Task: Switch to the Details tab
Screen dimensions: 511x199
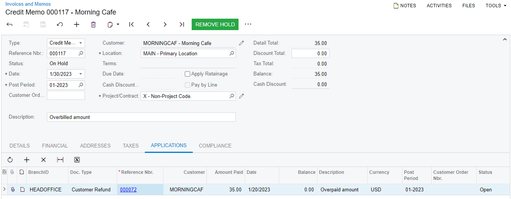Action: 19,146
